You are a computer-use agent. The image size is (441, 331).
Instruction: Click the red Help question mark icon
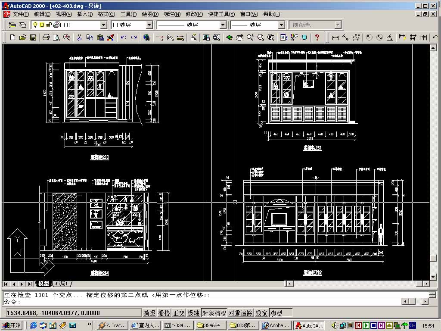pos(317,37)
